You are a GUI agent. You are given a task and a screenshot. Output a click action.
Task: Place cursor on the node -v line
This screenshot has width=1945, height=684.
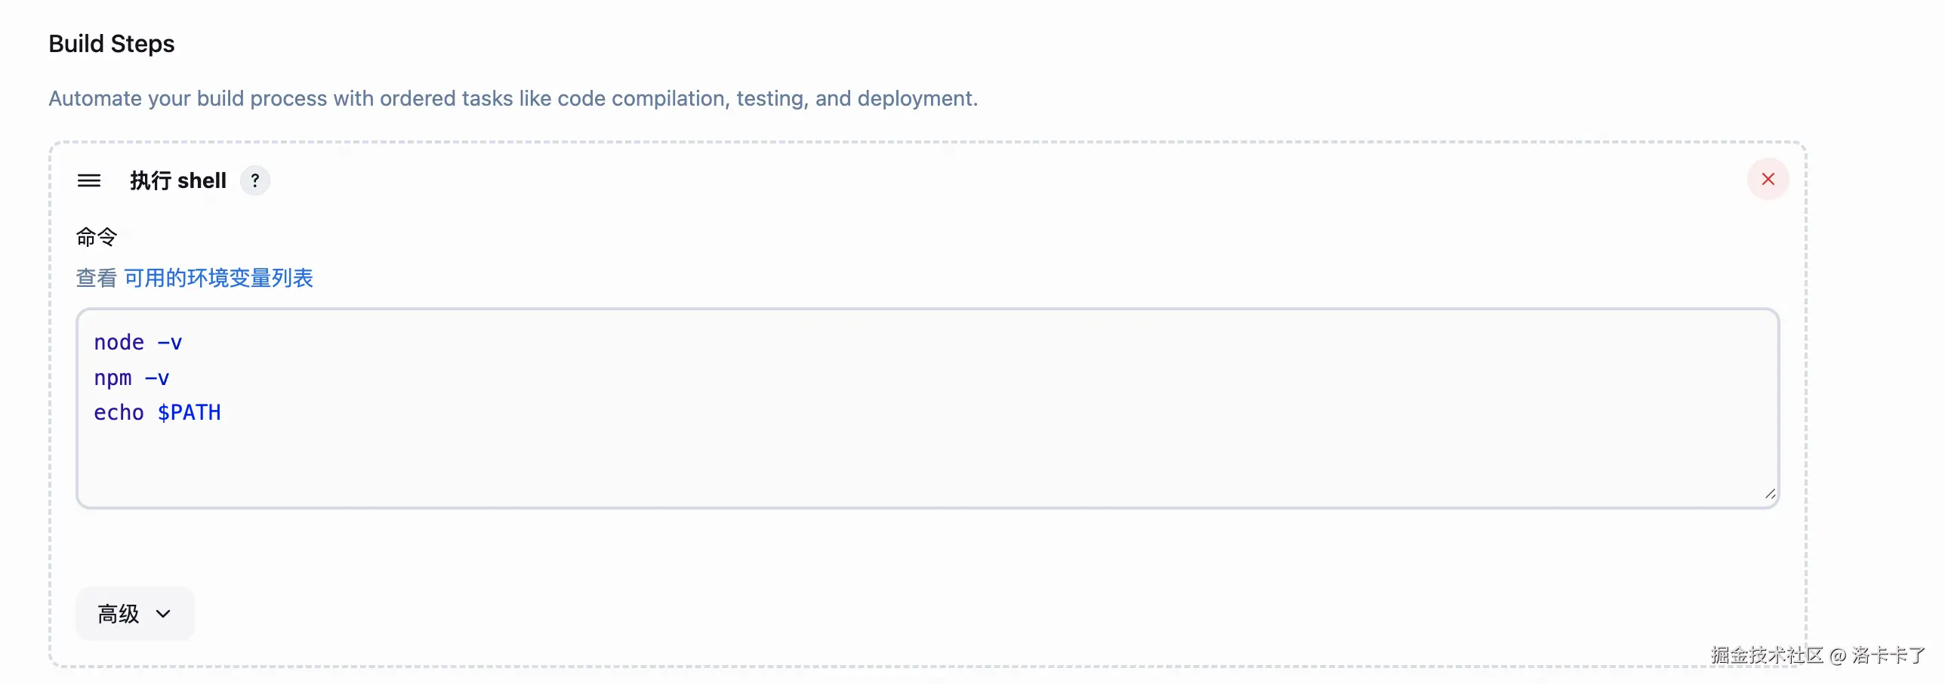click(138, 343)
